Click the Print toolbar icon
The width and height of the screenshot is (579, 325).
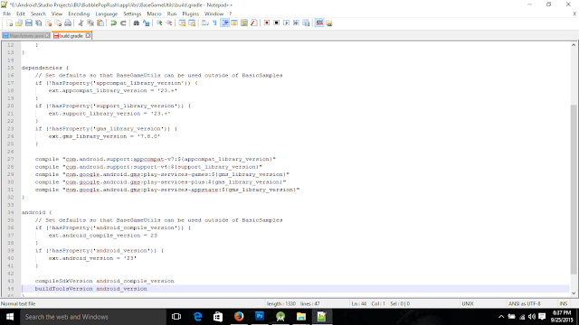click(68, 23)
